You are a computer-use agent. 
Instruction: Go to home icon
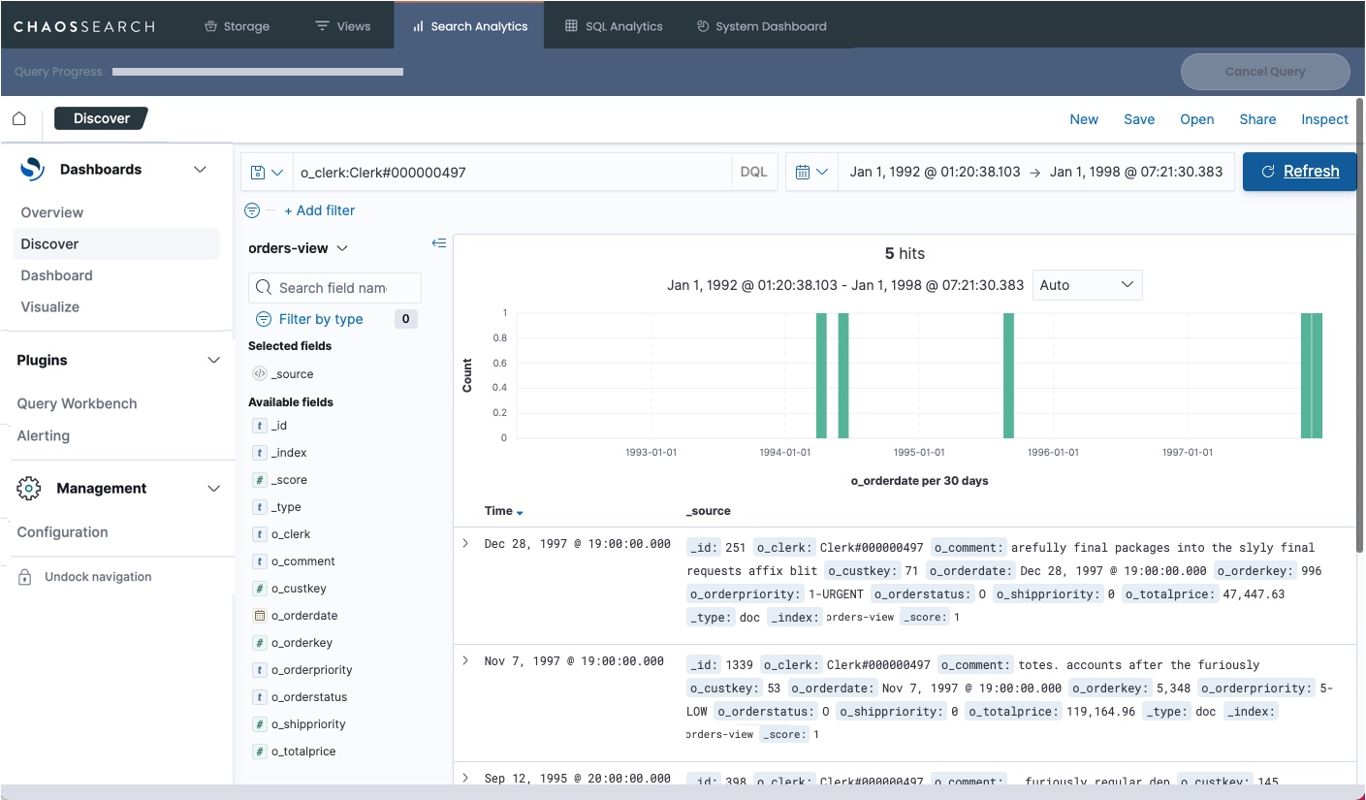(x=18, y=118)
